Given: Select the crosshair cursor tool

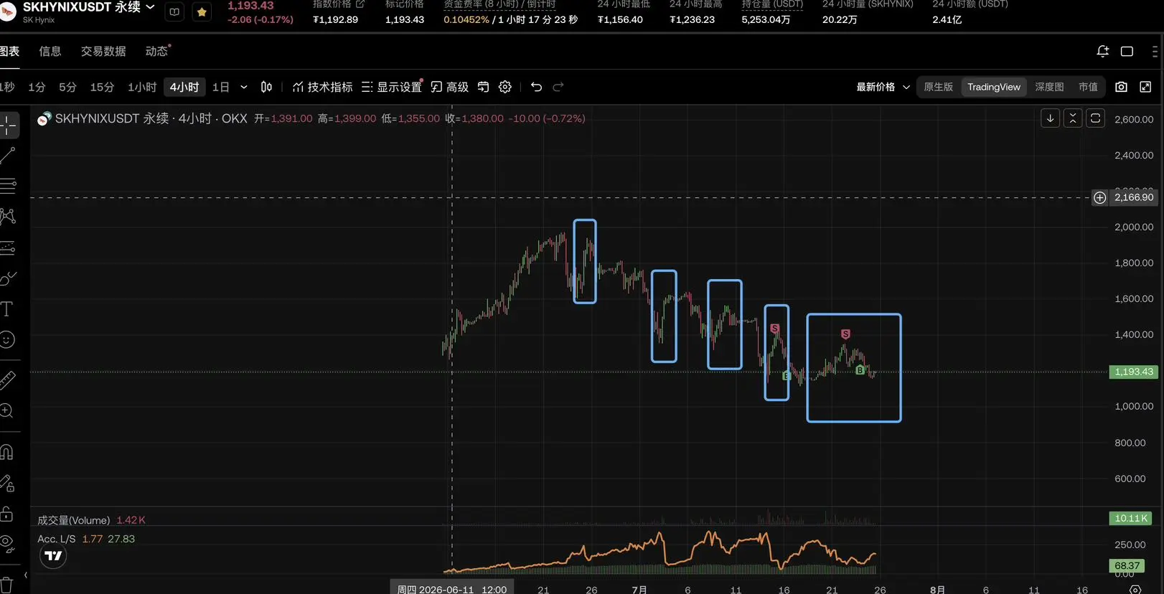Looking at the screenshot, I should click(x=8, y=126).
